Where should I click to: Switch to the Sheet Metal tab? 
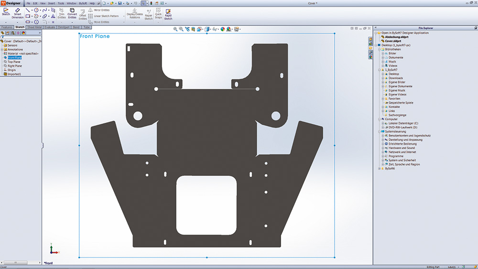click(34, 27)
